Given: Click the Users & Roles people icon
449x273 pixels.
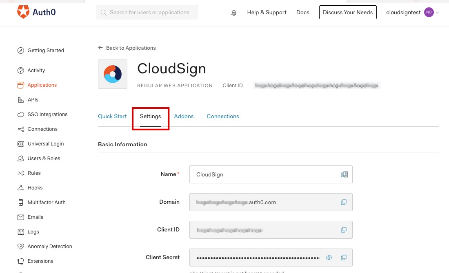Looking at the screenshot, I should (x=21, y=159).
